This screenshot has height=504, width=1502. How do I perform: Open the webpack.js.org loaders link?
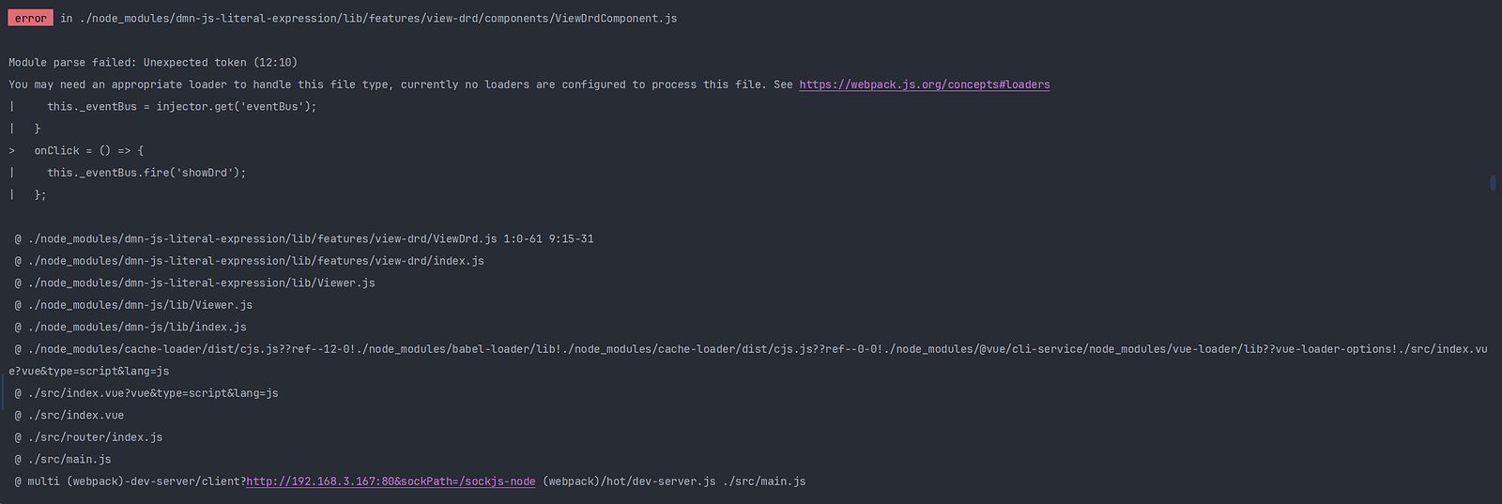(x=924, y=84)
